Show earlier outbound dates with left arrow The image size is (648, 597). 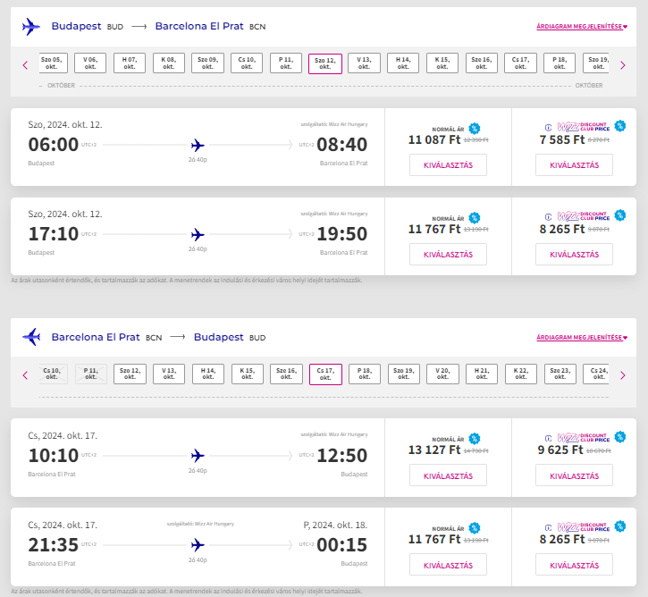pos(25,65)
